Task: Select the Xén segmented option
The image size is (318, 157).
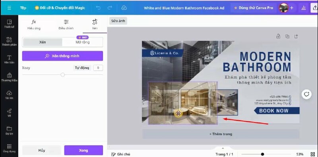Action: (43, 42)
